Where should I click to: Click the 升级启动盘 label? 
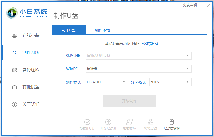click(108, 129)
